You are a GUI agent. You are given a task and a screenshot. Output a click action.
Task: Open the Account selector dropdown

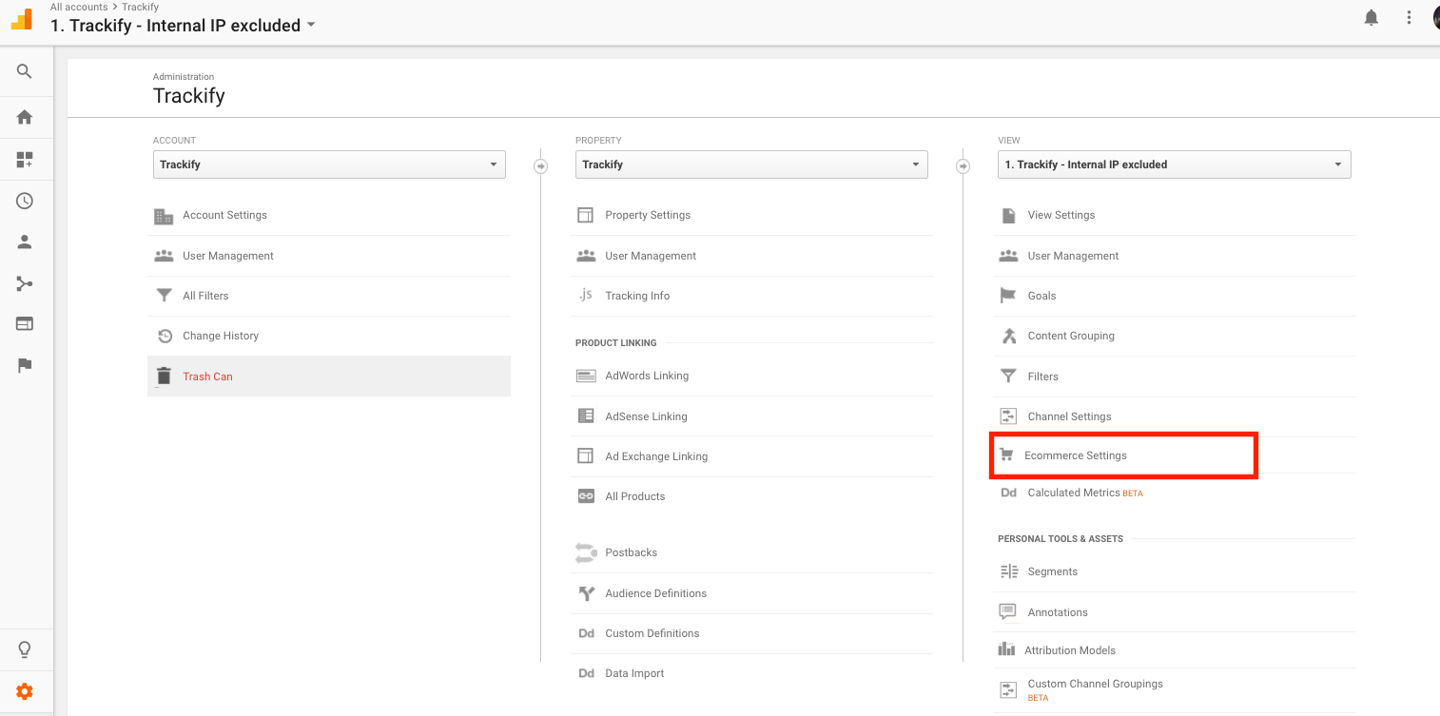pos(329,164)
